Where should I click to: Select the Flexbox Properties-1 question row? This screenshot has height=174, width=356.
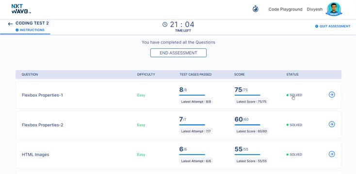coord(178,95)
